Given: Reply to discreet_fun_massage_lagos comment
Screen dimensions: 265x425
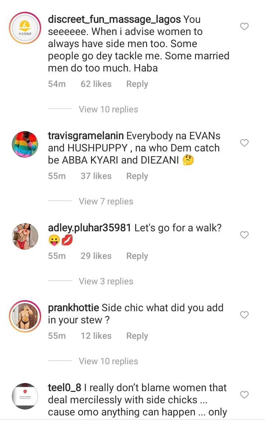Looking at the screenshot, I should pyautogui.click(x=137, y=84).
